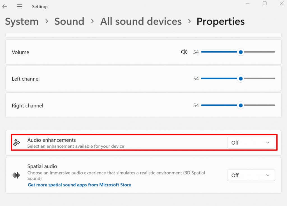287x206 pixels.
Task: Open the All sound devices breadcrumb
Action: click(141, 21)
